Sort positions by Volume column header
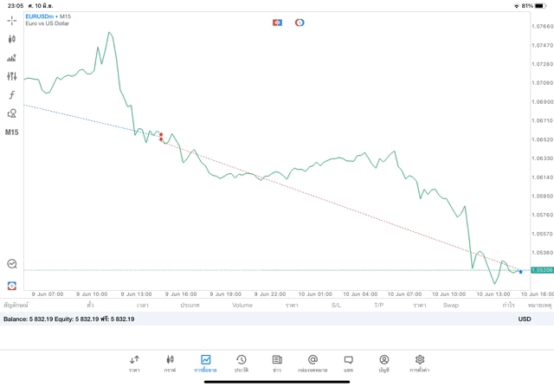This screenshot has height=387, width=554. (242, 305)
